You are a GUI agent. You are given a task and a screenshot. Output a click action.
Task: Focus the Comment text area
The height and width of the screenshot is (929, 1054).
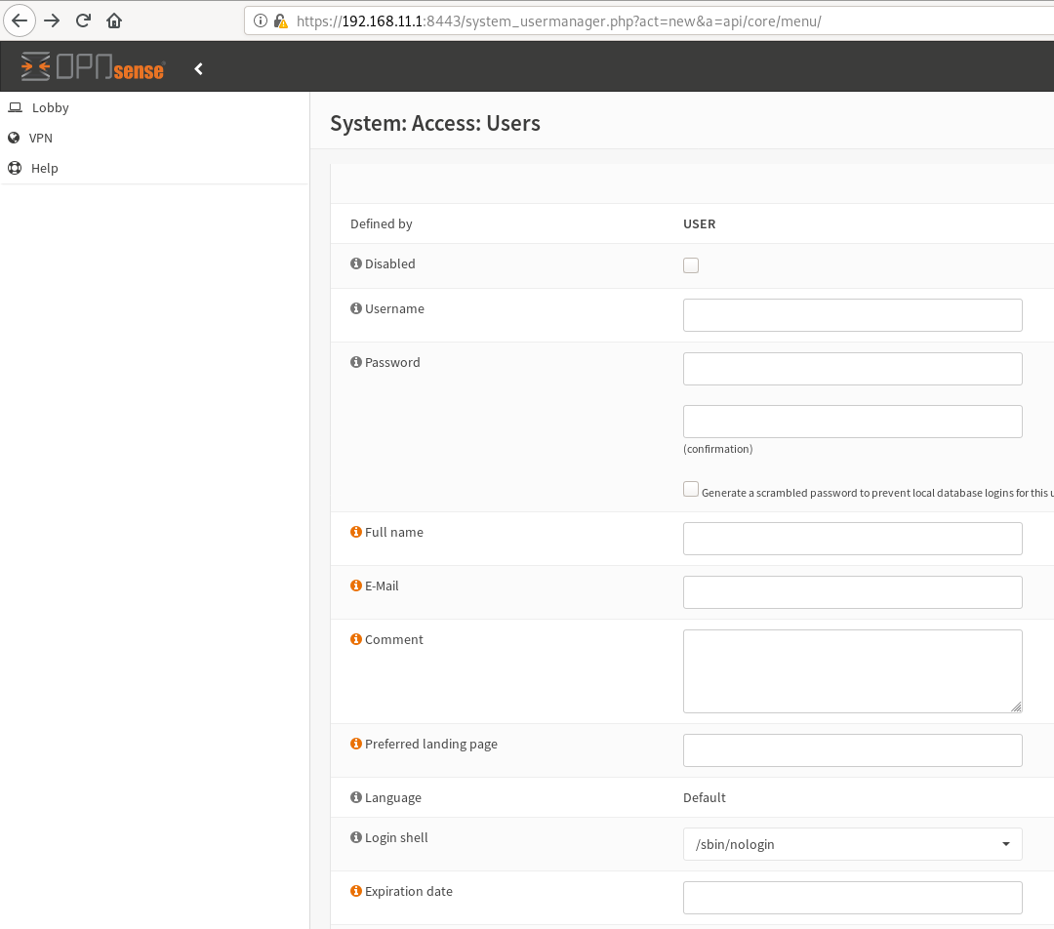click(x=852, y=670)
